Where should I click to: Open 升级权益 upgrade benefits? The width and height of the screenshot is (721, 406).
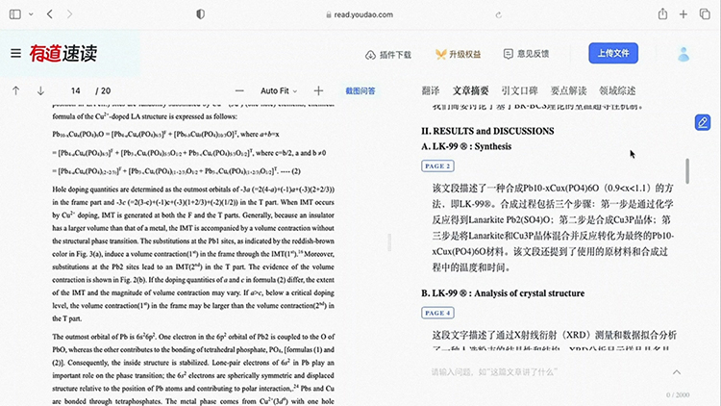(x=458, y=54)
